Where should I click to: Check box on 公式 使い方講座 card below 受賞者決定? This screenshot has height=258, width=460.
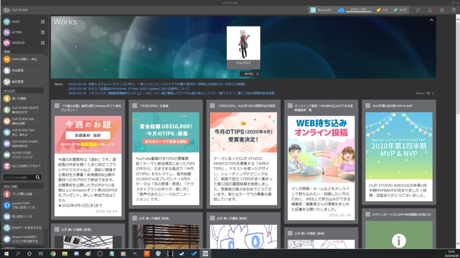[x=212, y=218]
